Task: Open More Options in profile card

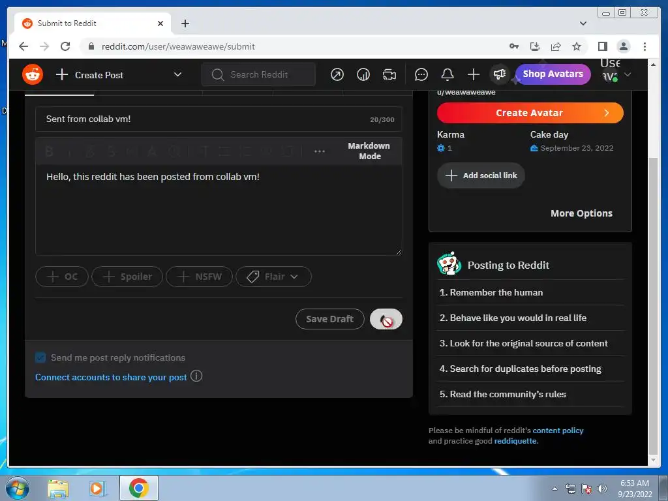Action: pyautogui.click(x=581, y=213)
